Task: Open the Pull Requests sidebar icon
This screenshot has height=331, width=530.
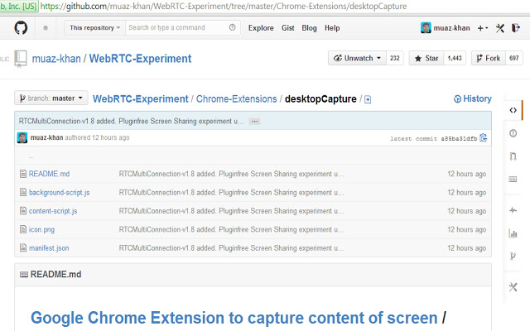Action: [513, 156]
